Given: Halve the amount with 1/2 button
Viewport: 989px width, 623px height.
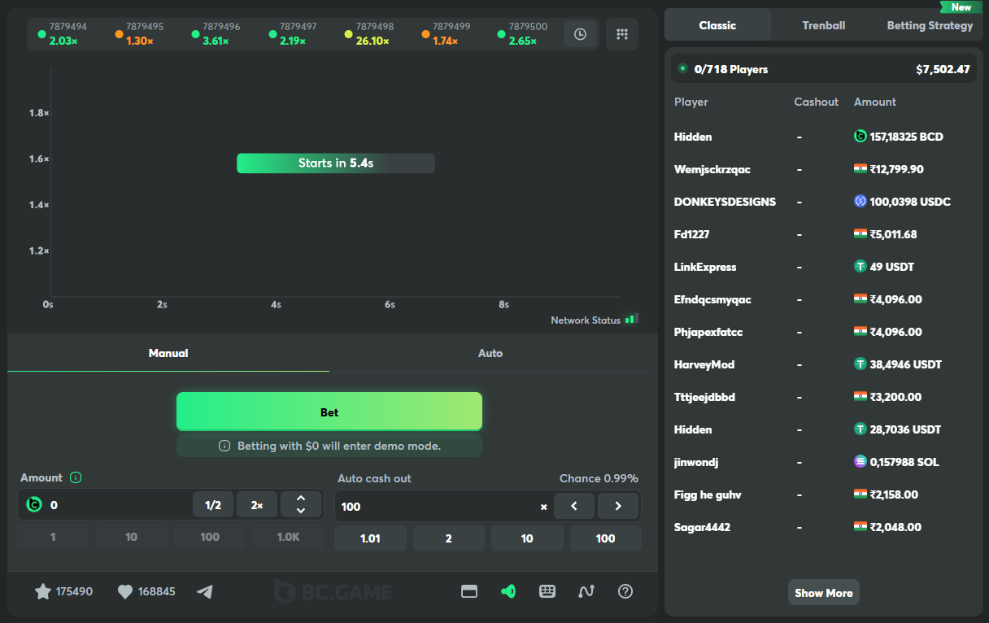Looking at the screenshot, I should pyautogui.click(x=213, y=505).
